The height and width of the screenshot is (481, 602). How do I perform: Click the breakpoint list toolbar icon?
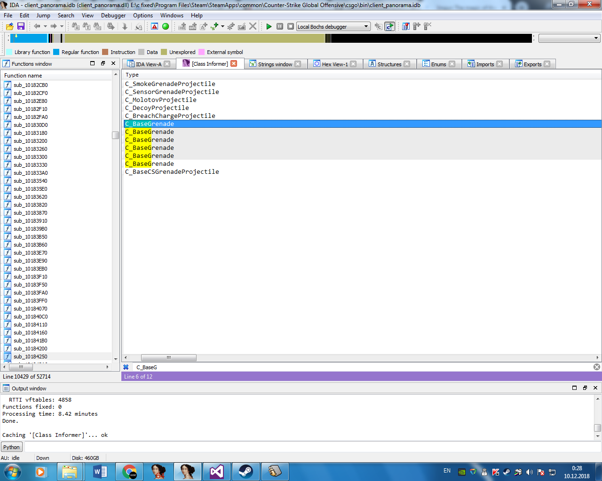(x=405, y=26)
